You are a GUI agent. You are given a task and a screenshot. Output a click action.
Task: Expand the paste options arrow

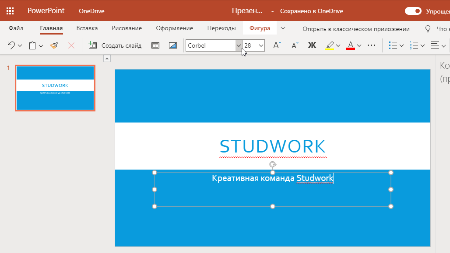(41, 45)
